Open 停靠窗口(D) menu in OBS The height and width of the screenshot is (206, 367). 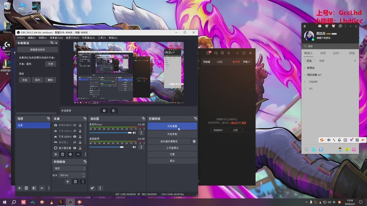click(x=56, y=38)
